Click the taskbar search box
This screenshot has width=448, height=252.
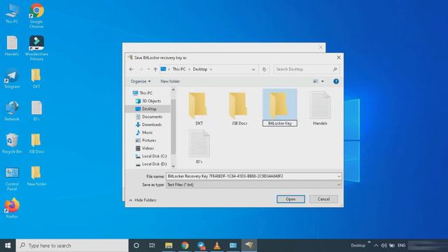72,246
